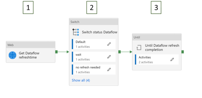Click the 1 activities text under Default

(x=83, y=47)
